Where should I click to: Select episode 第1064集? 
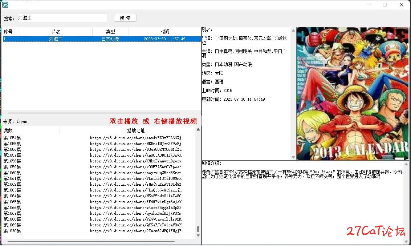[12, 196]
